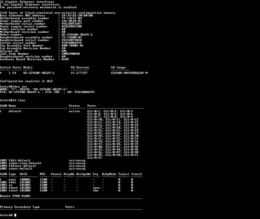The width and height of the screenshot is (260, 219).
Task: Select the 'ibm' Stp value
Action: tap(96, 190)
